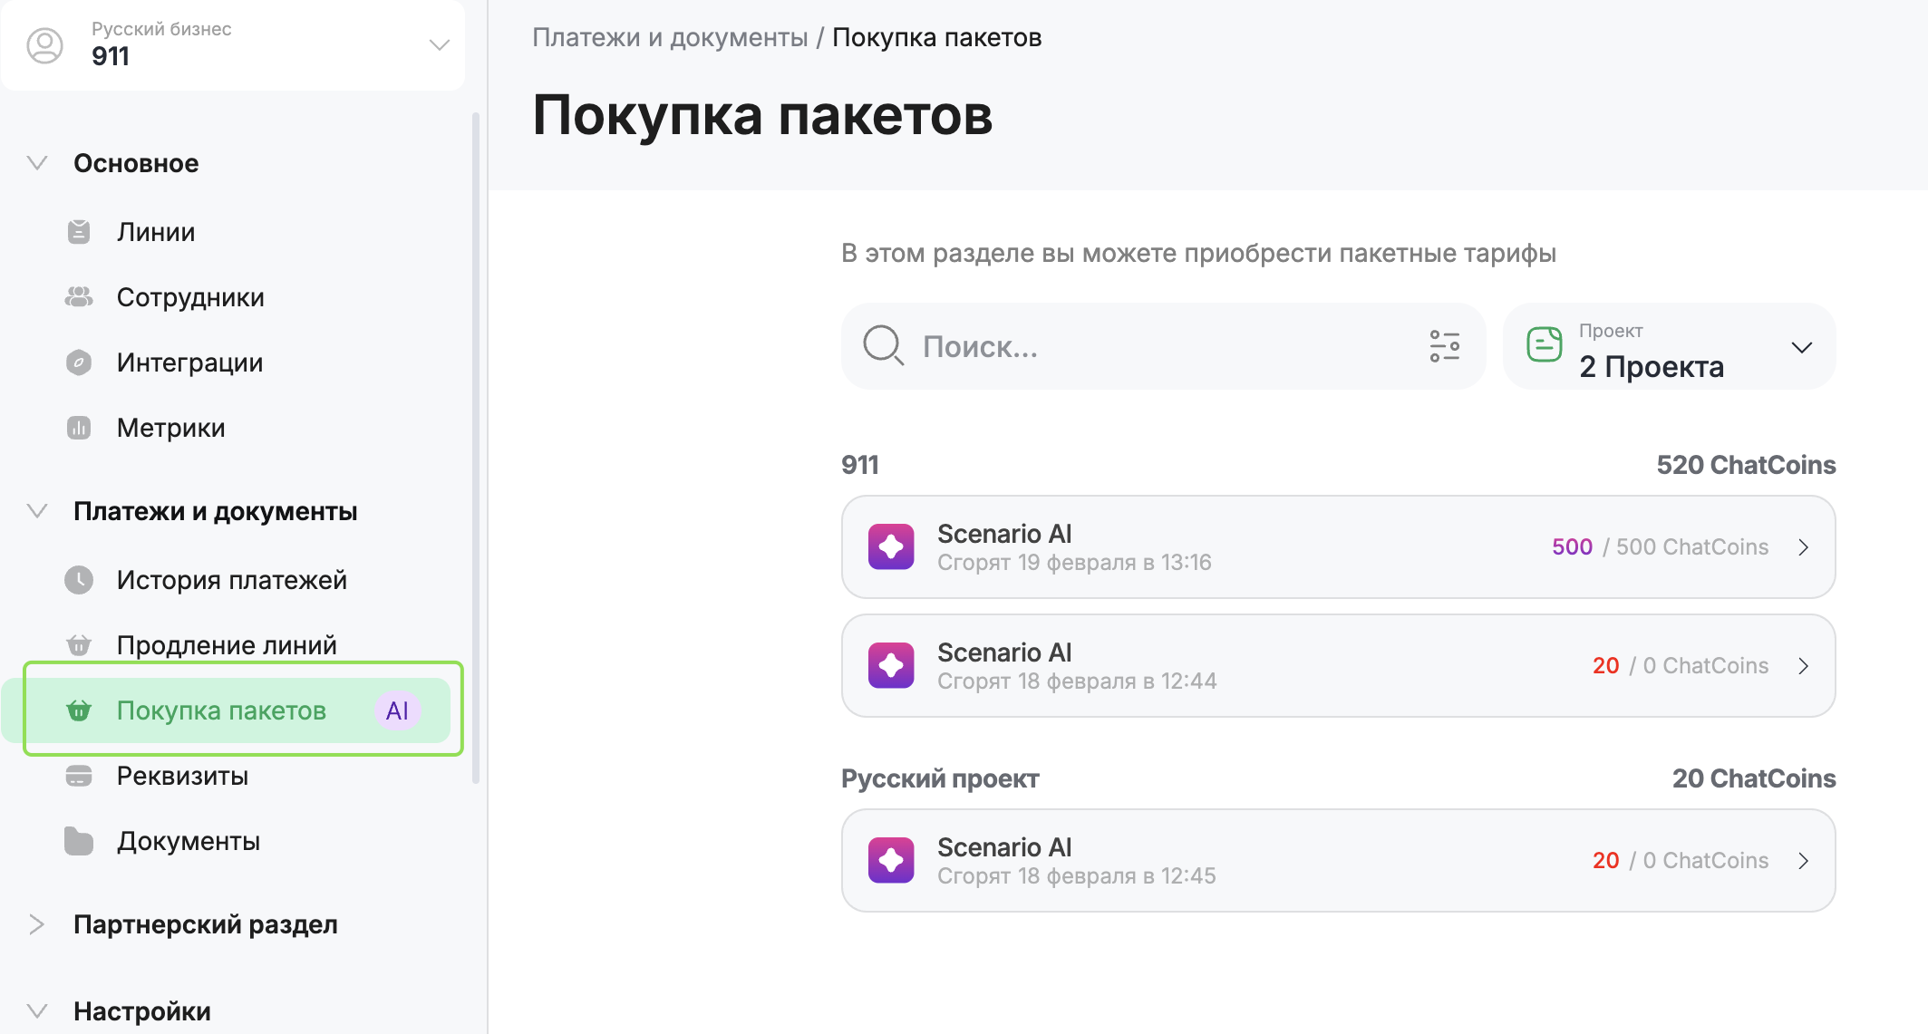
Task: Click the Продление линий basket icon
Action: (x=79, y=645)
